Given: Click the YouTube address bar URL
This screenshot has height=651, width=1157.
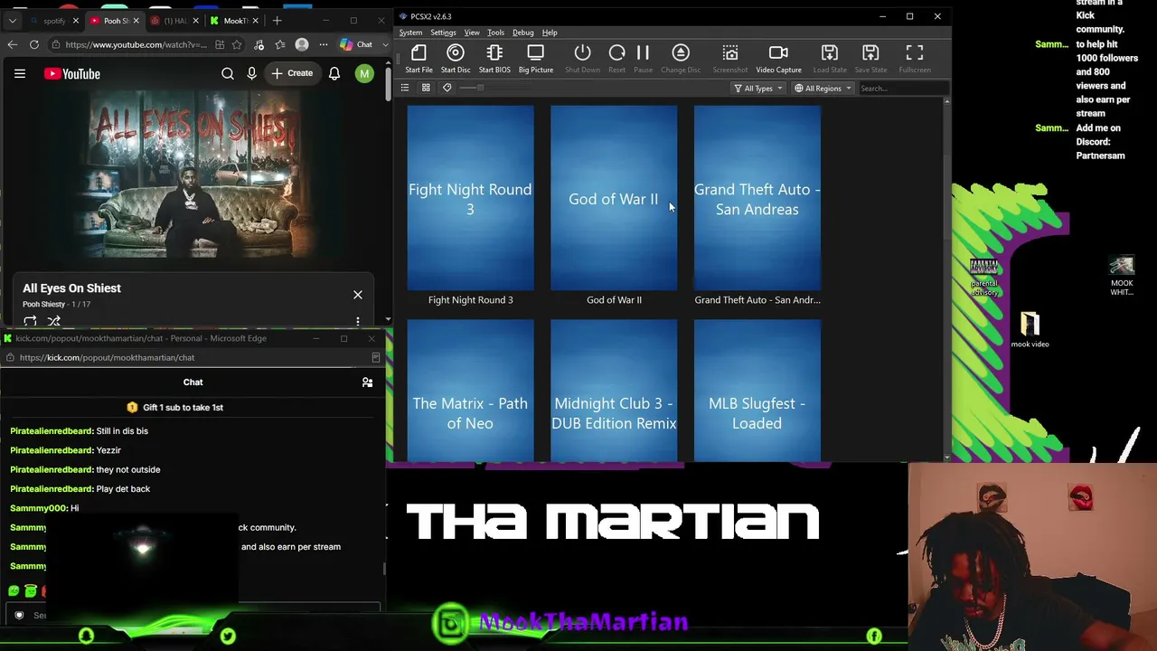Looking at the screenshot, I should (136, 44).
